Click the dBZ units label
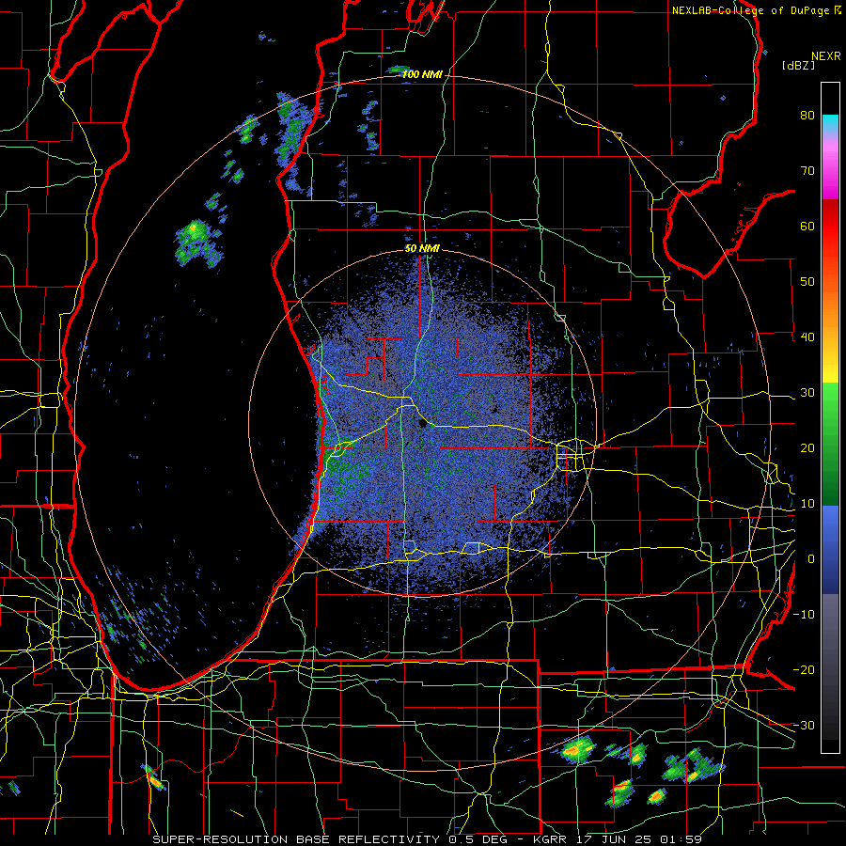The width and height of the screenshot is (846, 846). [x=798, y=65]
